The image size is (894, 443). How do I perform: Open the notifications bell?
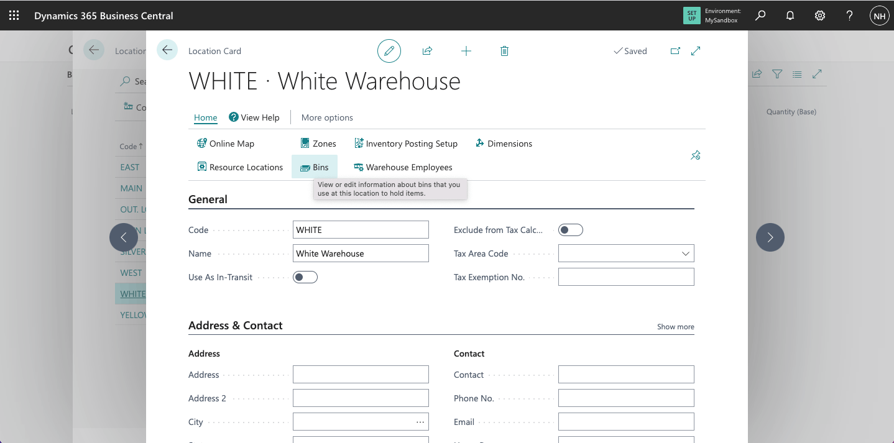(790, 16)
